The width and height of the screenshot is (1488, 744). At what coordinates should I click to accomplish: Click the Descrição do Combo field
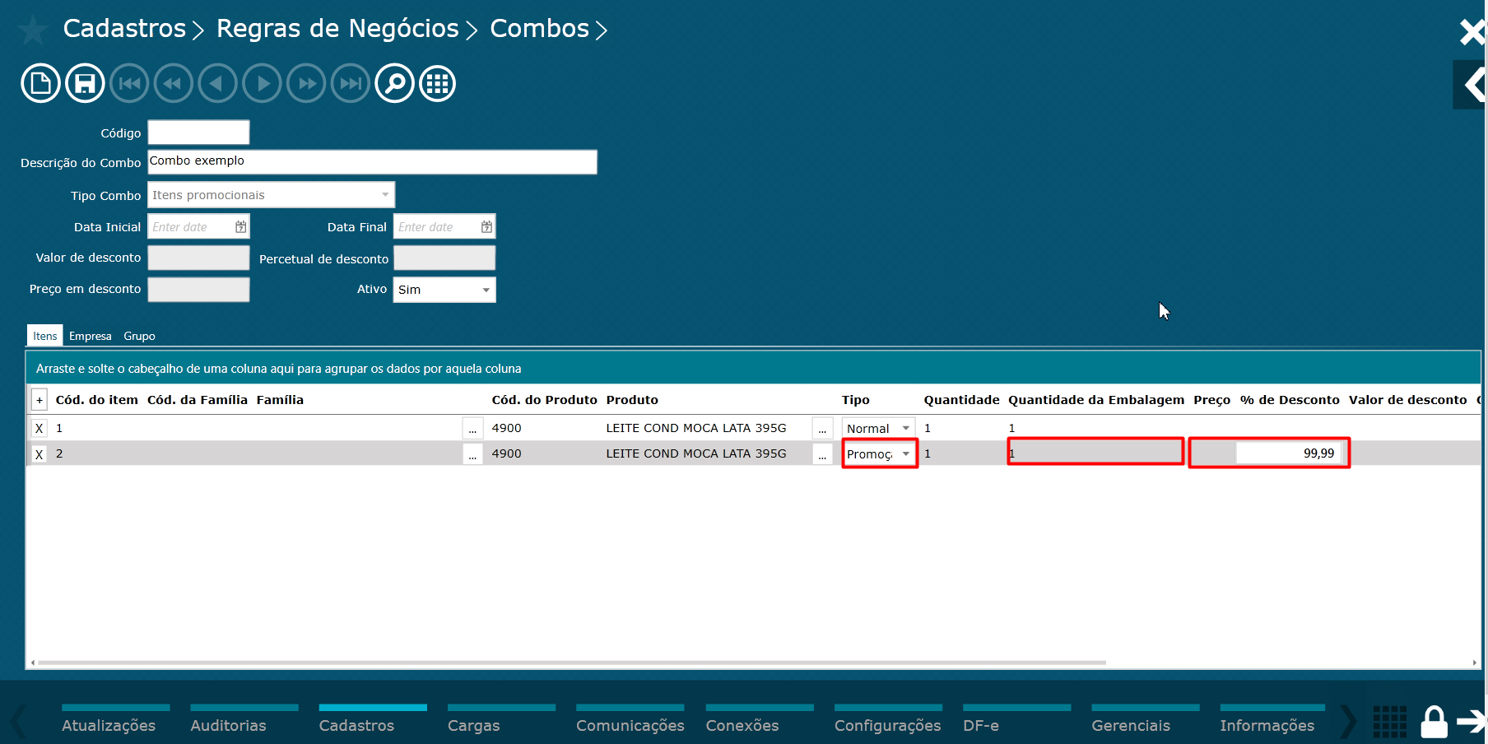(372, 161)
